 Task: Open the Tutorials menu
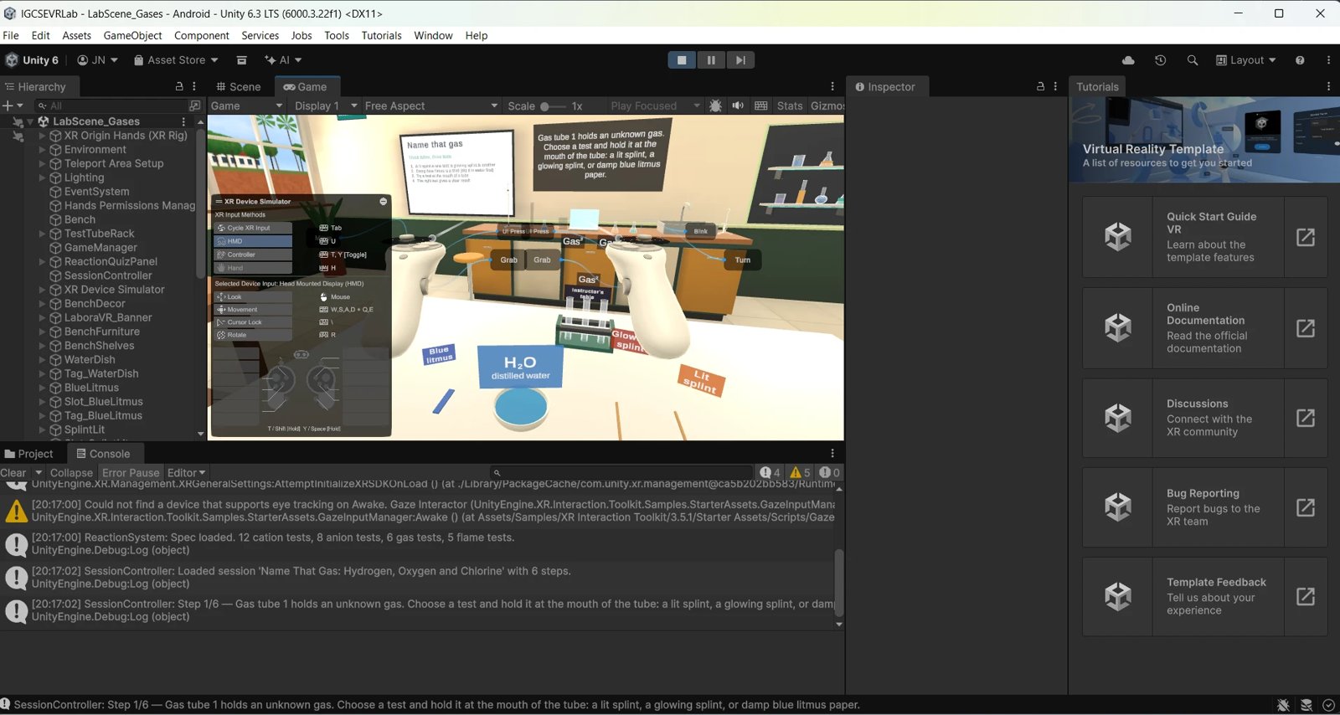coord(381,35)
